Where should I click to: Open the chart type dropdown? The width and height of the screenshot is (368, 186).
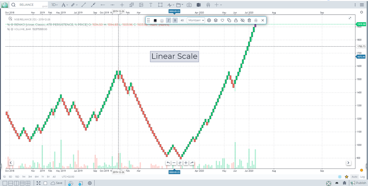pyautogui.click(x=64, y=5)
